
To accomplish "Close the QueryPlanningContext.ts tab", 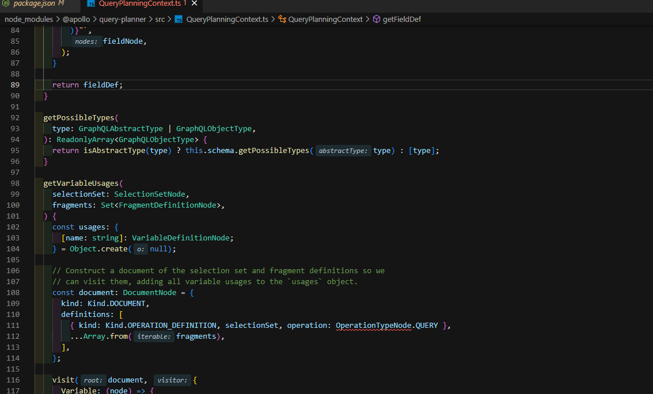I will tap(195, 3).
